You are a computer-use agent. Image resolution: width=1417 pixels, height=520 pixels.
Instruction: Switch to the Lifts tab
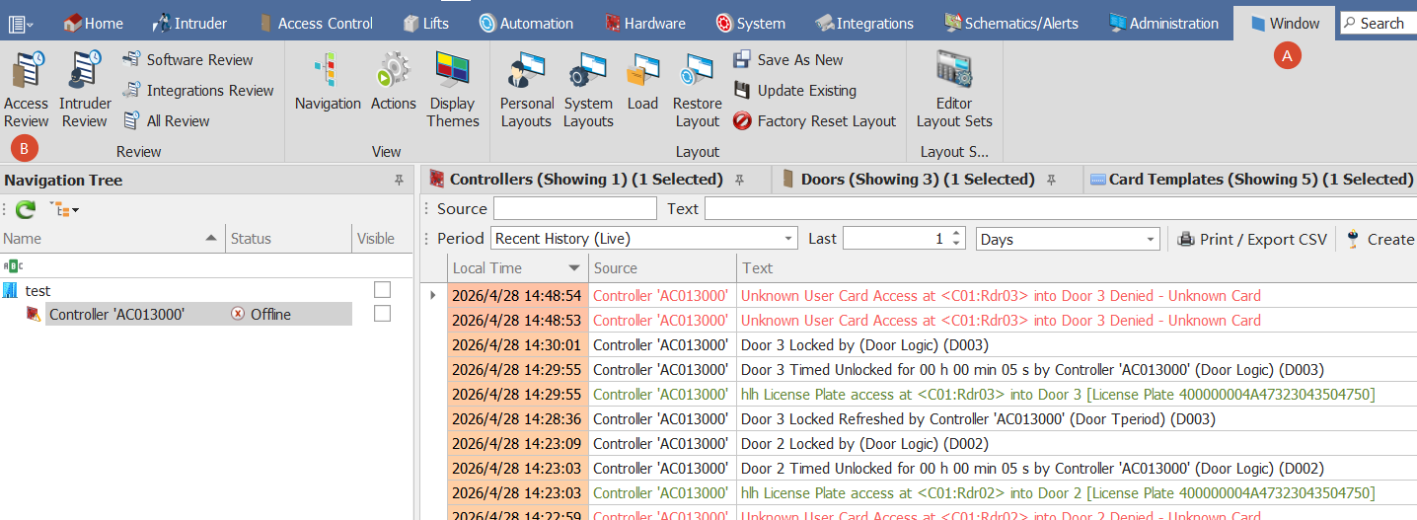[426, 23]
